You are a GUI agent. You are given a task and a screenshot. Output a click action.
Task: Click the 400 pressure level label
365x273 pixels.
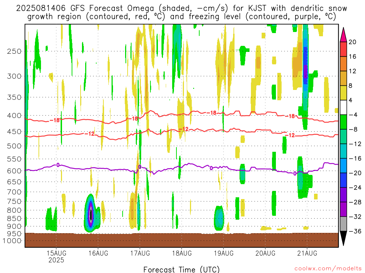coord(14,116)
